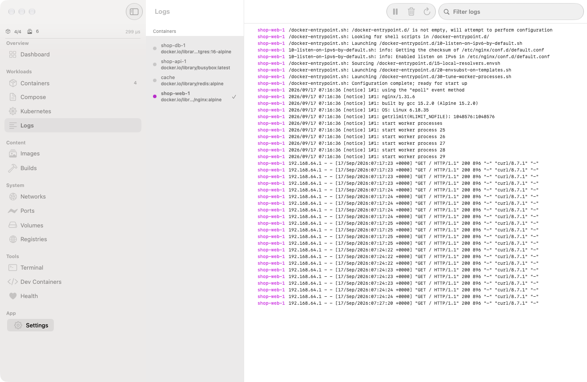This screenshot has width=587, height=382.
Task: Click the Images picture icon
Action: coord(12,154)
